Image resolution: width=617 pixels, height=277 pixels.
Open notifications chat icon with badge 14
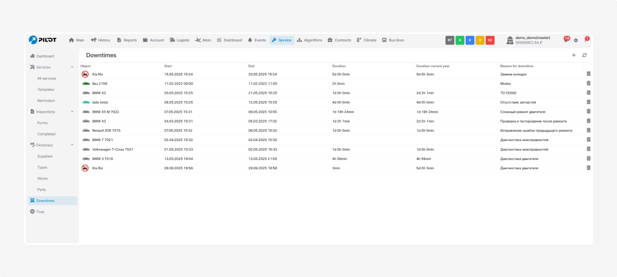[566, 40]
